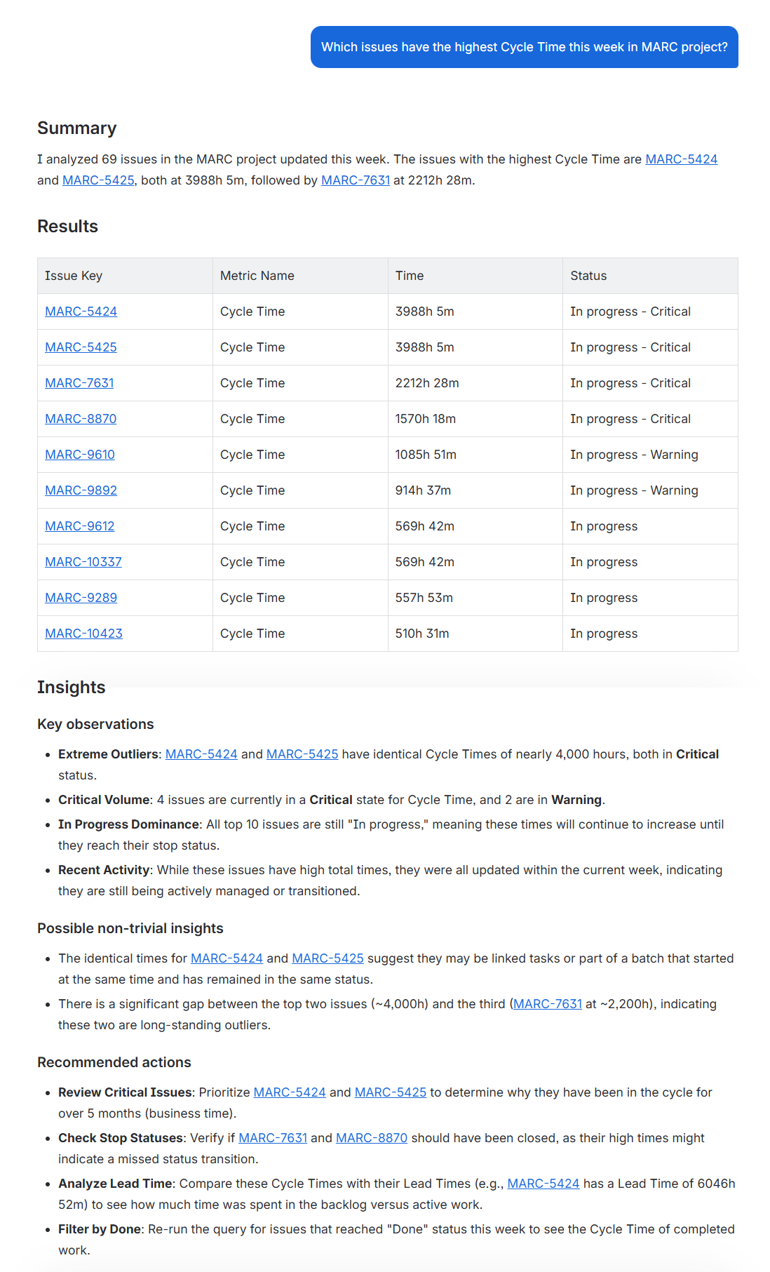Open MARC-5425 link in the summary paragraph

click(x=98, y=180)
